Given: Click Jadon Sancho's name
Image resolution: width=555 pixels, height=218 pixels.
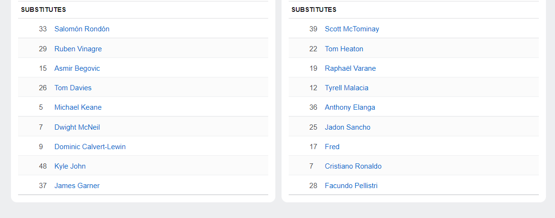Looking at the screenshot, I should click(347, 127).
